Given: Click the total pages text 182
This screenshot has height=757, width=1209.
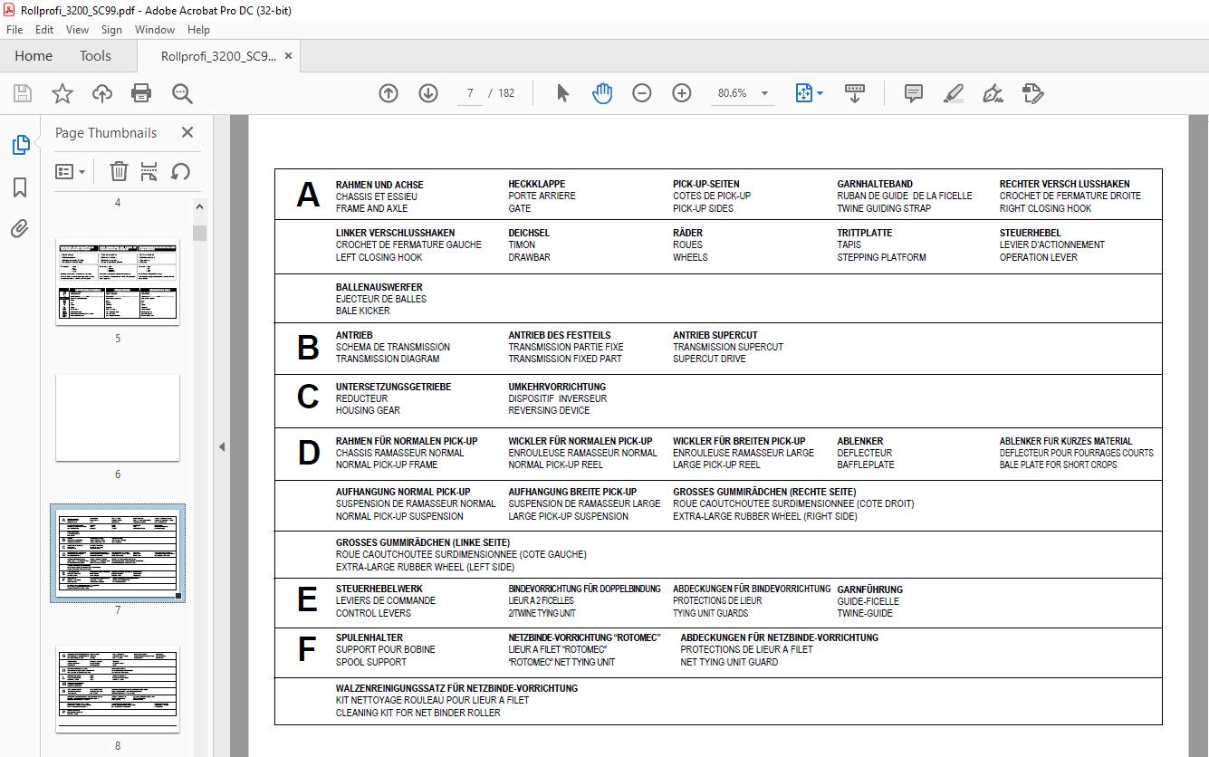Looking at the screenshot, I should point(506,93).
